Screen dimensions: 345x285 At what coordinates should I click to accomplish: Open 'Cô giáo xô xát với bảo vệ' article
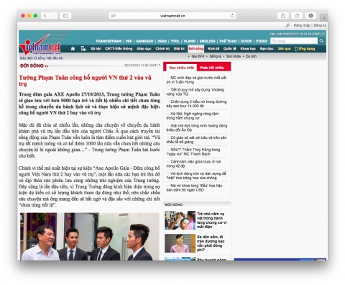tap(196, 140)
